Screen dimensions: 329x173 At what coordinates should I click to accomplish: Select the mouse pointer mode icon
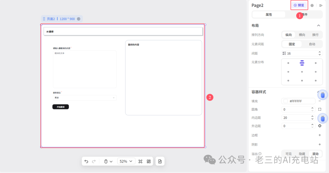click(106, 161)
